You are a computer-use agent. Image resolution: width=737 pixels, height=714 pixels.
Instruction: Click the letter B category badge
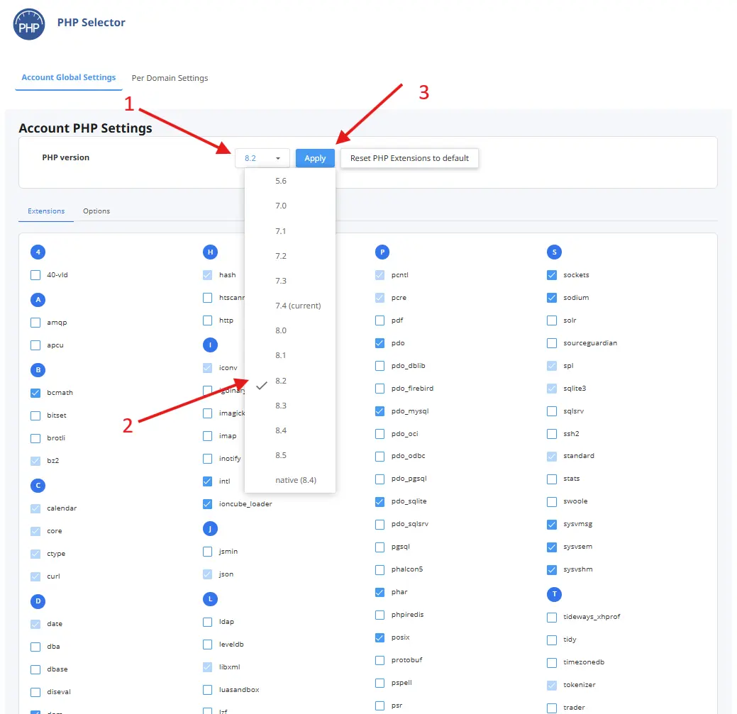[x=38, y=370]
